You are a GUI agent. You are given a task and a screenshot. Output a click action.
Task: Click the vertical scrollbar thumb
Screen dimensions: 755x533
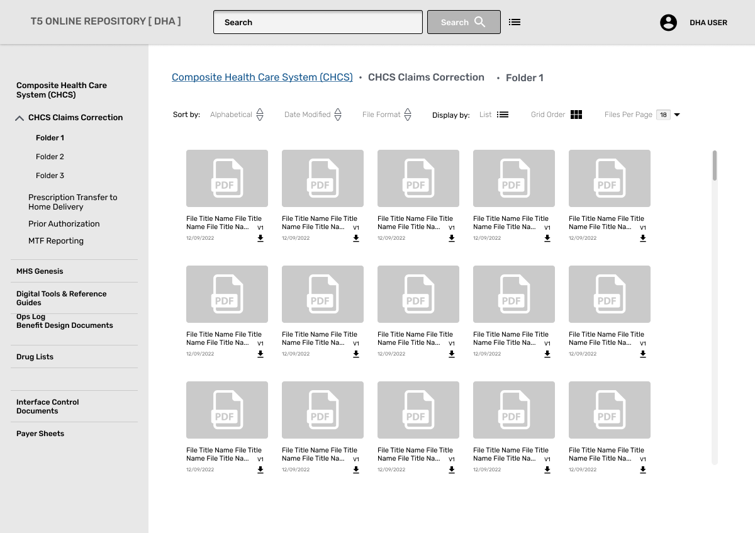click(715, 166)
